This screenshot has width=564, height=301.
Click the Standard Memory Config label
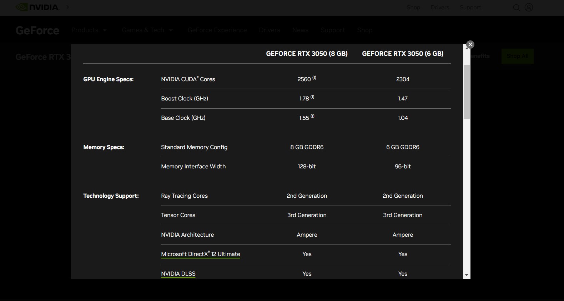[x=194, y=147]
